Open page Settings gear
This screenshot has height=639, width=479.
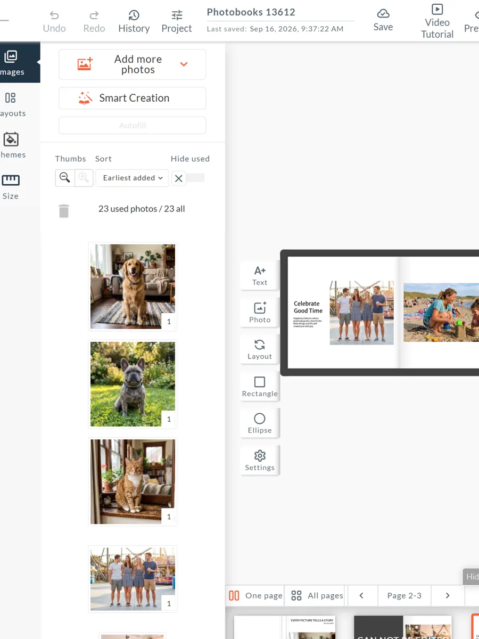(260, 460)
